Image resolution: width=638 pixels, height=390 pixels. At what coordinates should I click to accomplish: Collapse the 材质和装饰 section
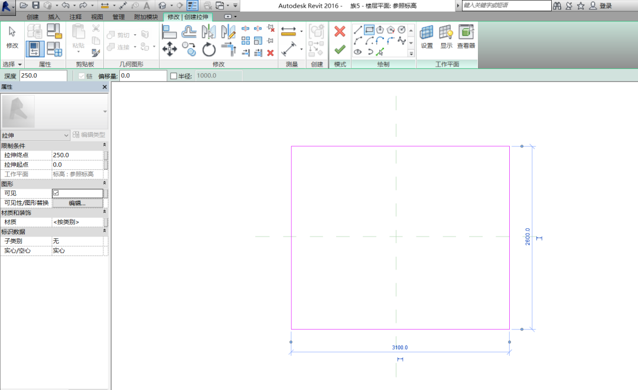(104, 212)
